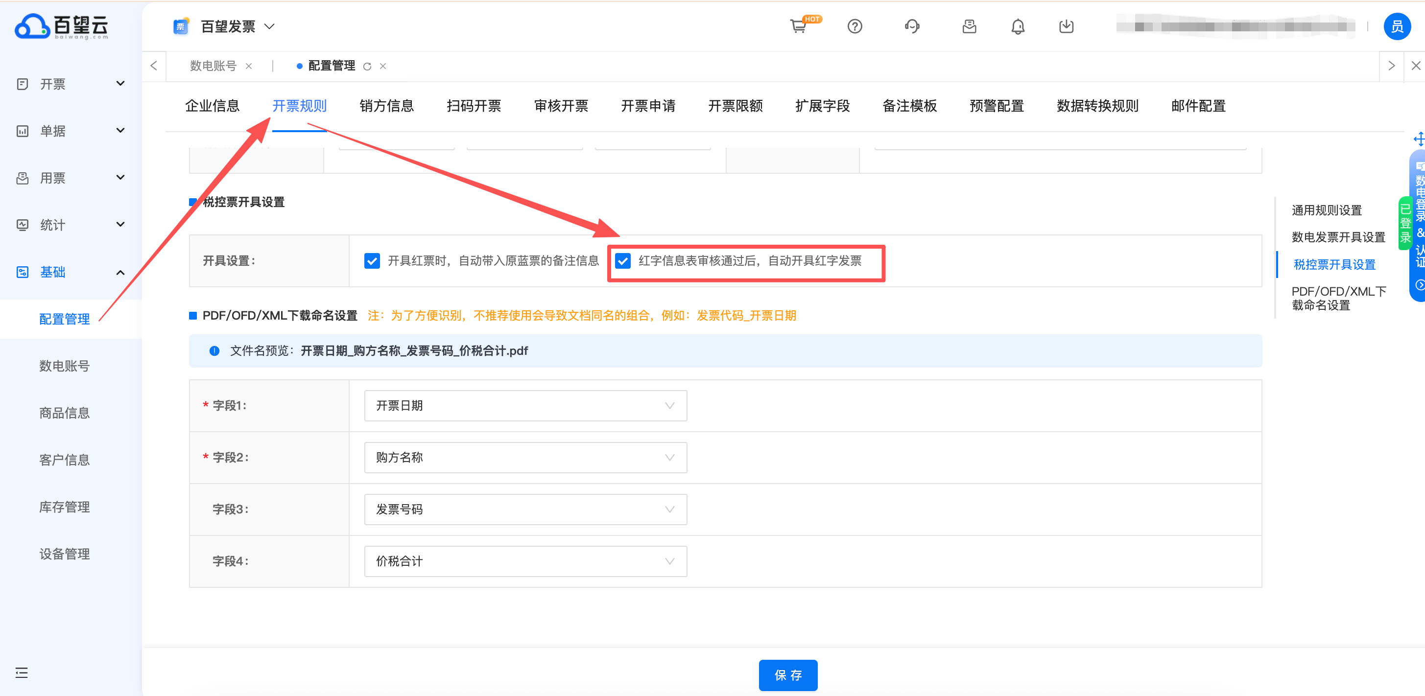Open the 字段3 发票号码 dropdown

pos(525,509)
